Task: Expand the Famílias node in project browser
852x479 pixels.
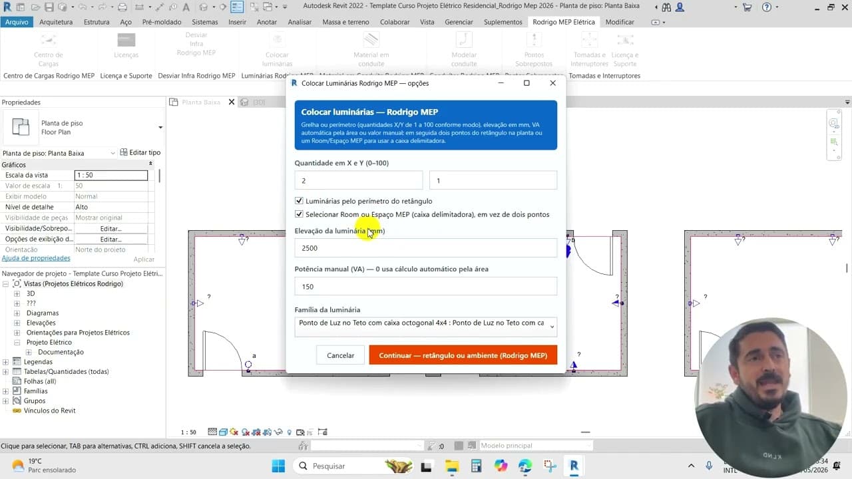Action: 6,391
